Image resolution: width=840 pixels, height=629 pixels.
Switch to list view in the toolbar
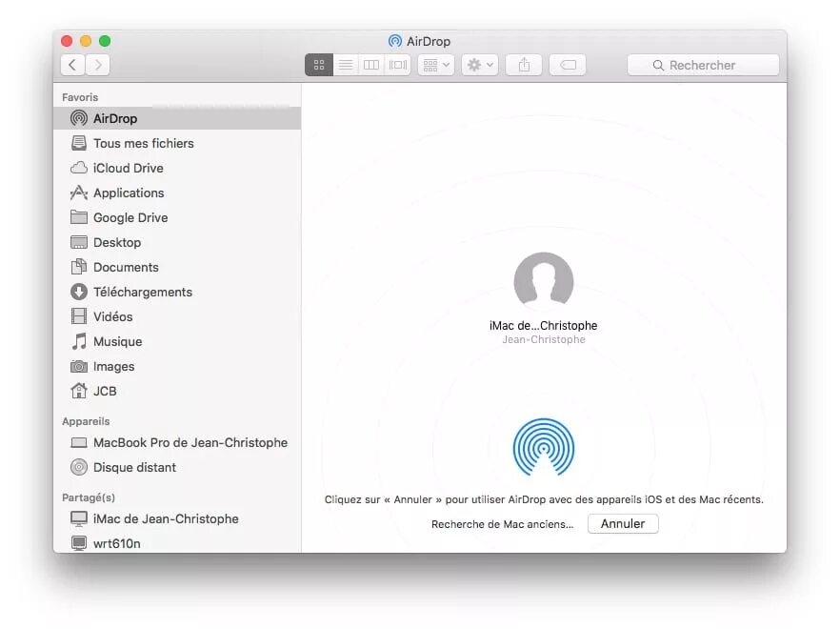pyautogui.click(x=345, y=64)
